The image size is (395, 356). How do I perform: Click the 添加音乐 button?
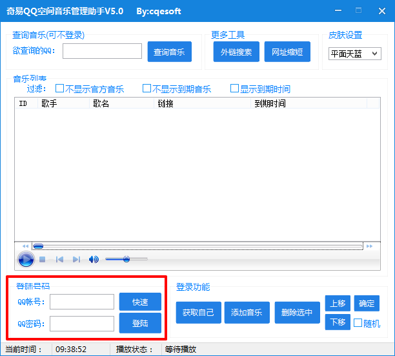(x=247, y=312)
